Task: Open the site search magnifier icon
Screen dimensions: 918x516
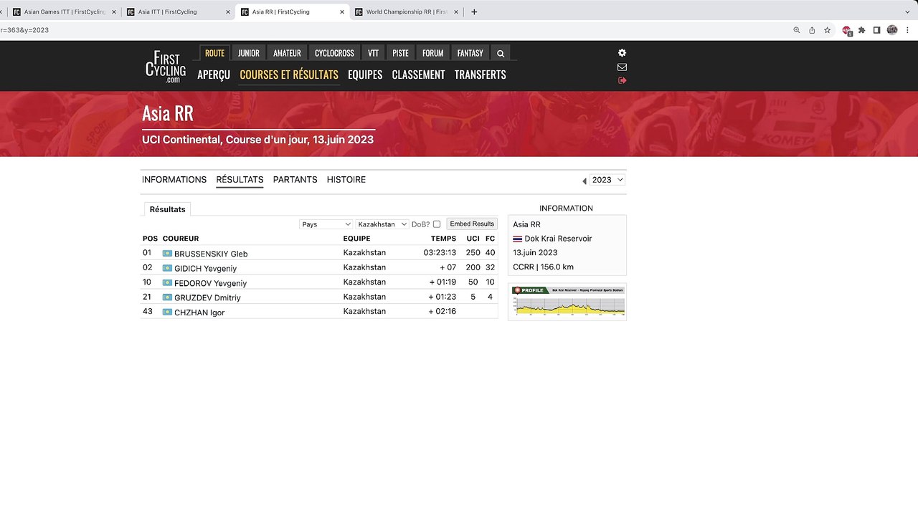Action: point(501,53)
